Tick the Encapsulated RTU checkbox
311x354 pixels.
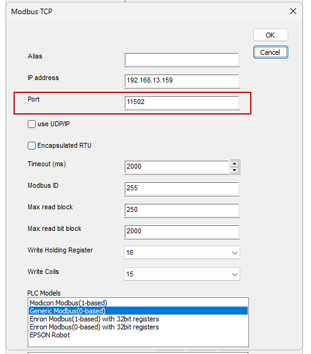31,146
